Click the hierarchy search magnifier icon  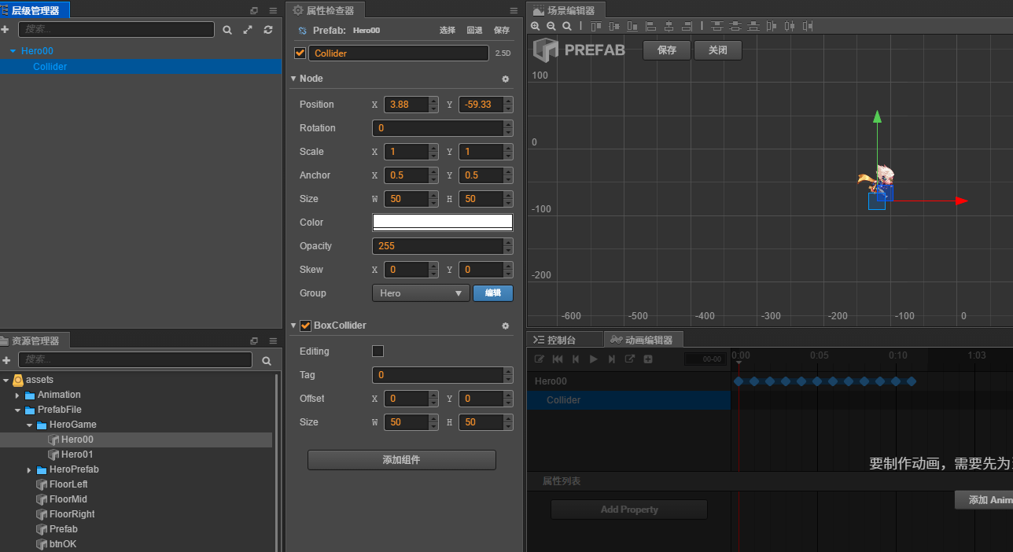(227, 29)
